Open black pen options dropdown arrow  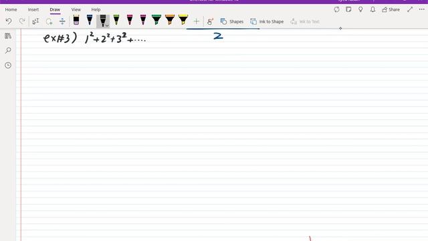[x=107, y=25]
